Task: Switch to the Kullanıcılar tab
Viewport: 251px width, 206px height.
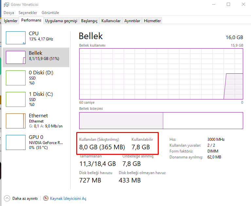Action: (x=111, y=21)
